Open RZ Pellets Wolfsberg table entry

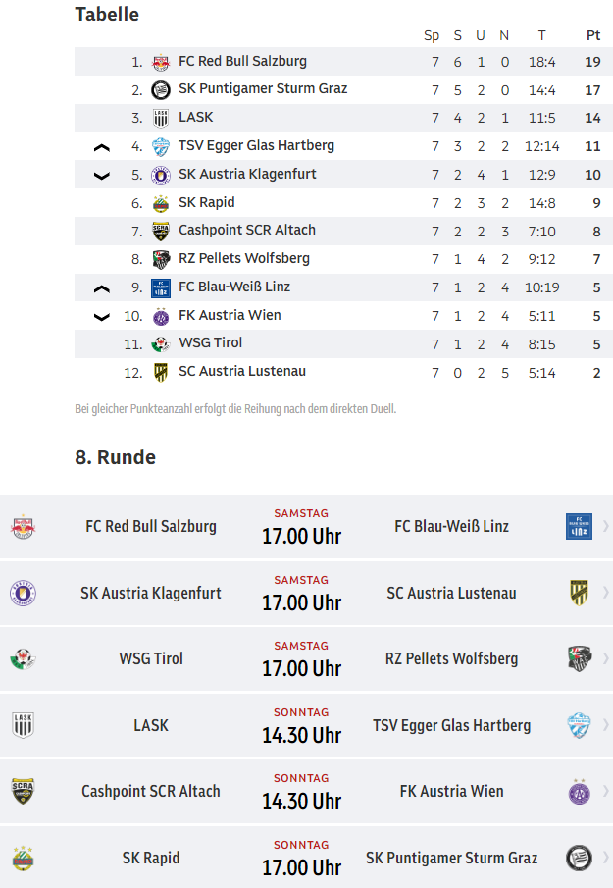point(343,259)
